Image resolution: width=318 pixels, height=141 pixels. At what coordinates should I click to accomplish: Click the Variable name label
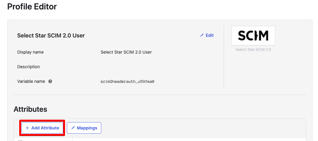coord(31,81)
